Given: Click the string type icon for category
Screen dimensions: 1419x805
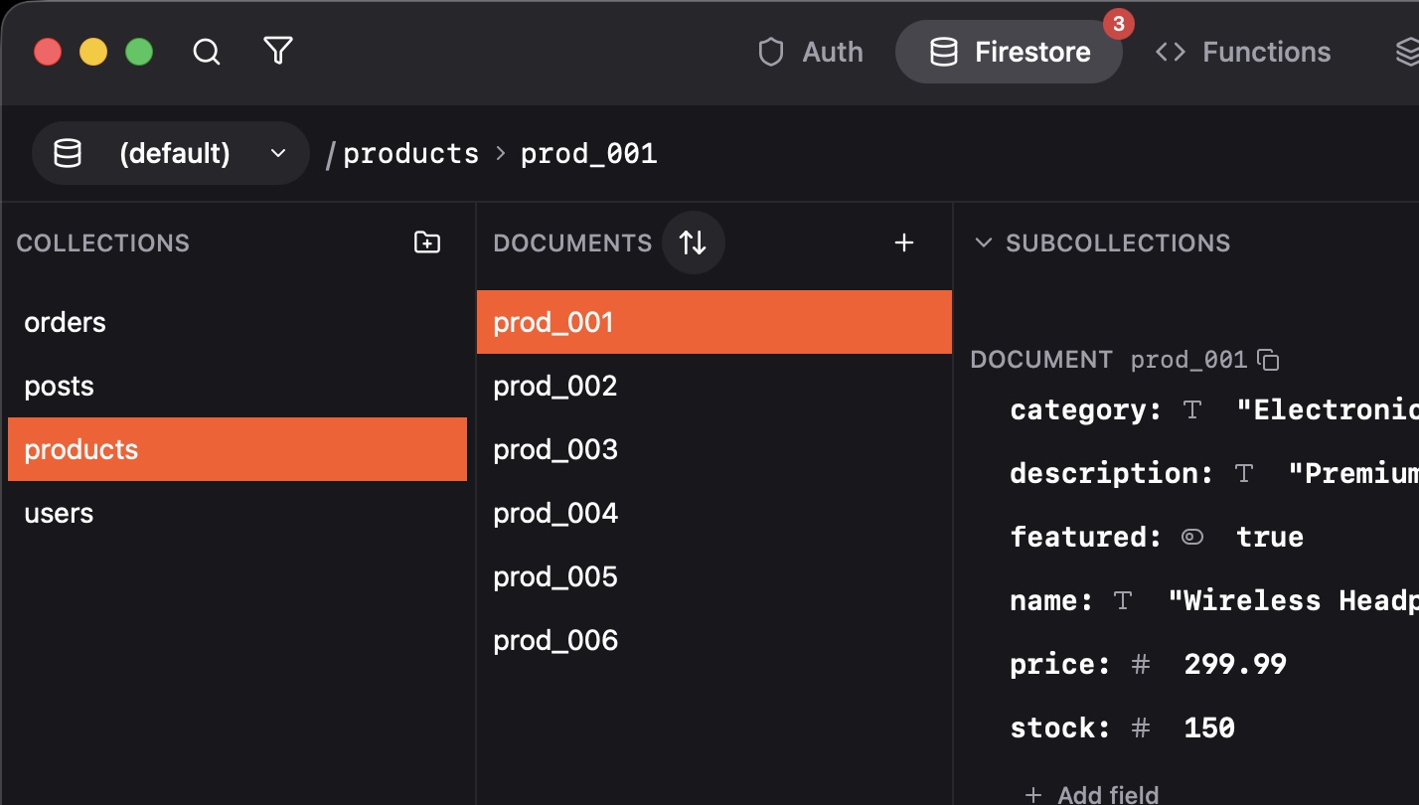Looking at the screenshot, I should pyautogui.click(x=1192, y=410).
